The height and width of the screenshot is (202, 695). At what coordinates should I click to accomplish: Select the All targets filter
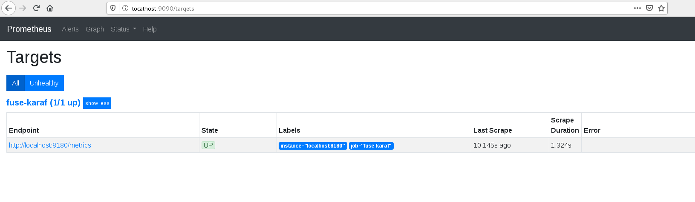(x=15, y=83)
